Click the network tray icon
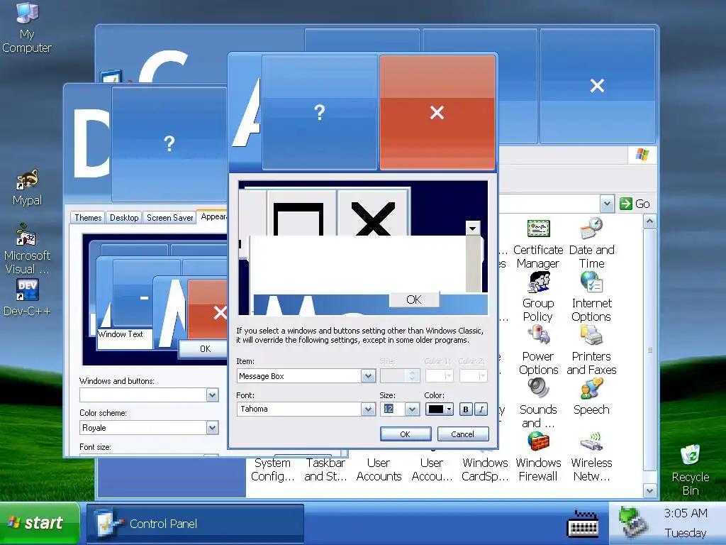The image size is (726, 545). (x=632, y=522)
